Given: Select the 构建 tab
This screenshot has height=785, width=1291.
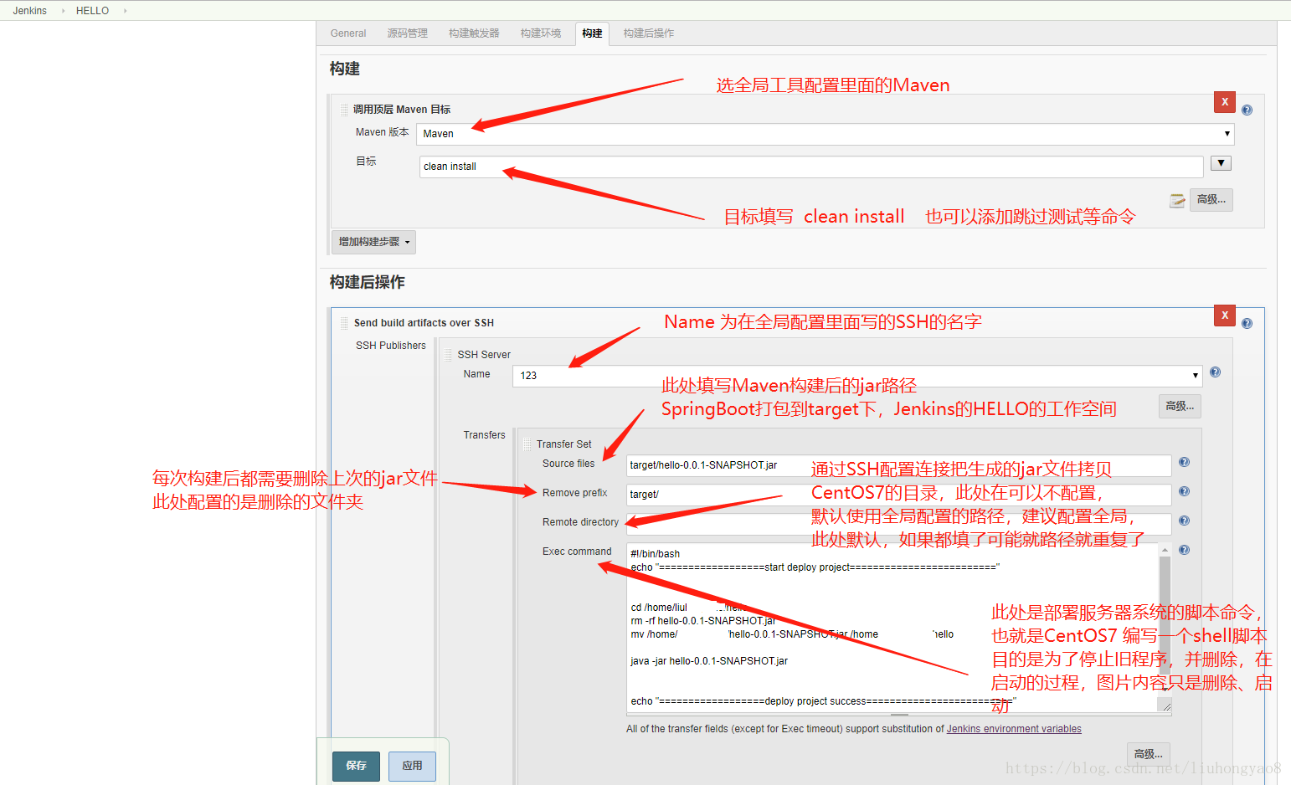Looking at the screenshot, I should tap(592, 33).
